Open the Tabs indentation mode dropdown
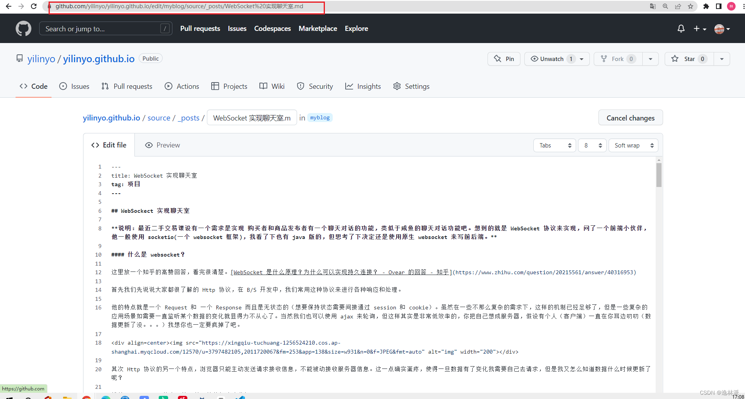The image size is (745, 399). coord(554,145)
